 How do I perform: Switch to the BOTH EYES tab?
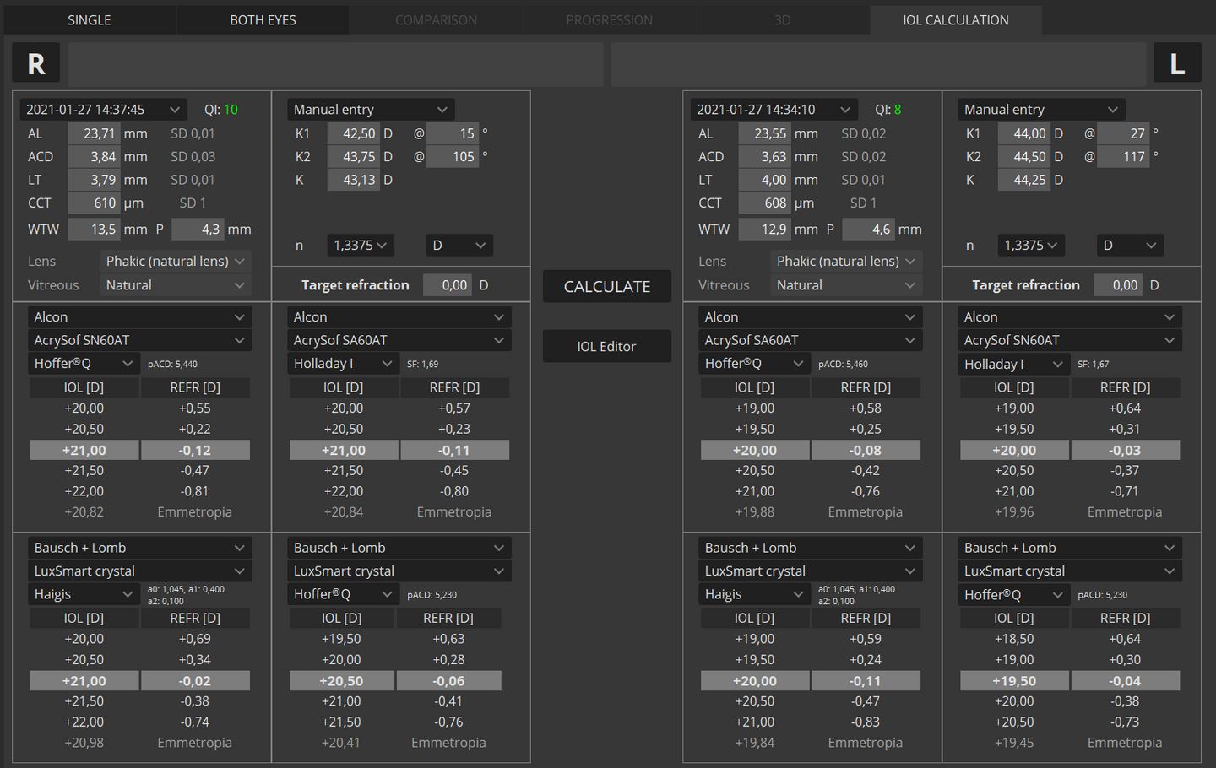(x=263, y=20)
